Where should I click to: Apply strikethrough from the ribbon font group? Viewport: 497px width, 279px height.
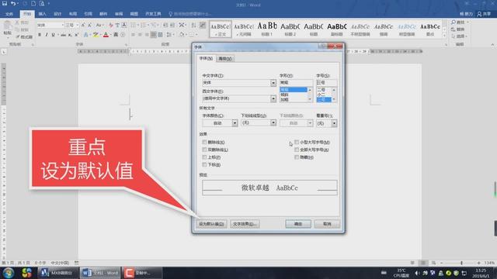coord(63,35)
